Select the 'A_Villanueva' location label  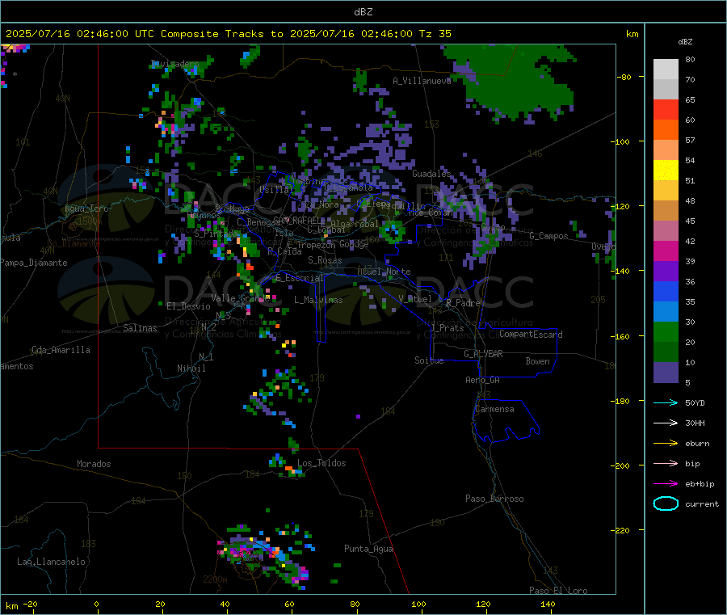click(x=422, y=81)
